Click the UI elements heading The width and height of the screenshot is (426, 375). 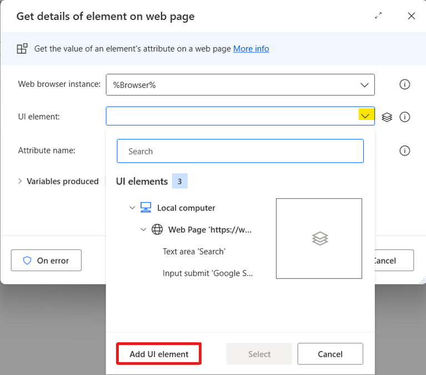142,181
